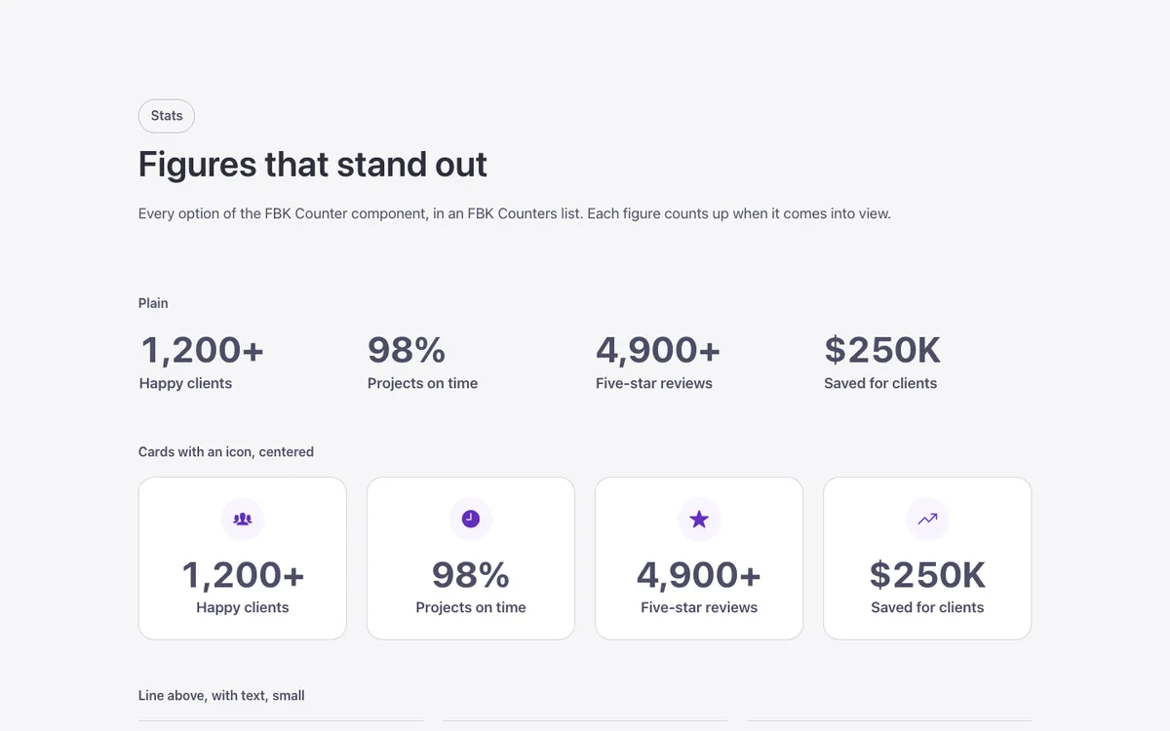Click the Projects on time card label

(471, 607)
